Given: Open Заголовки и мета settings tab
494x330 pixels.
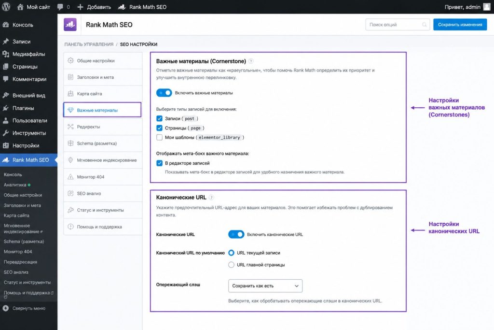Looking at the screenshot, I should (x=103, y=77).
